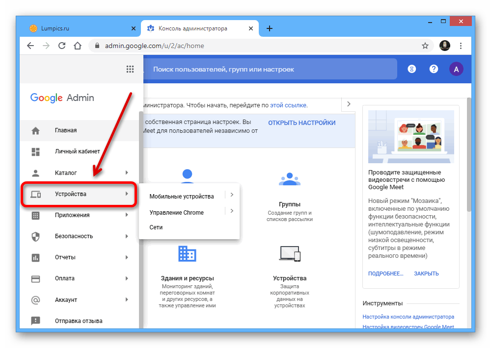Click ЗАКРЫТЬ on Meet card
The image size is (491, 348).
[x=426, y=273]
